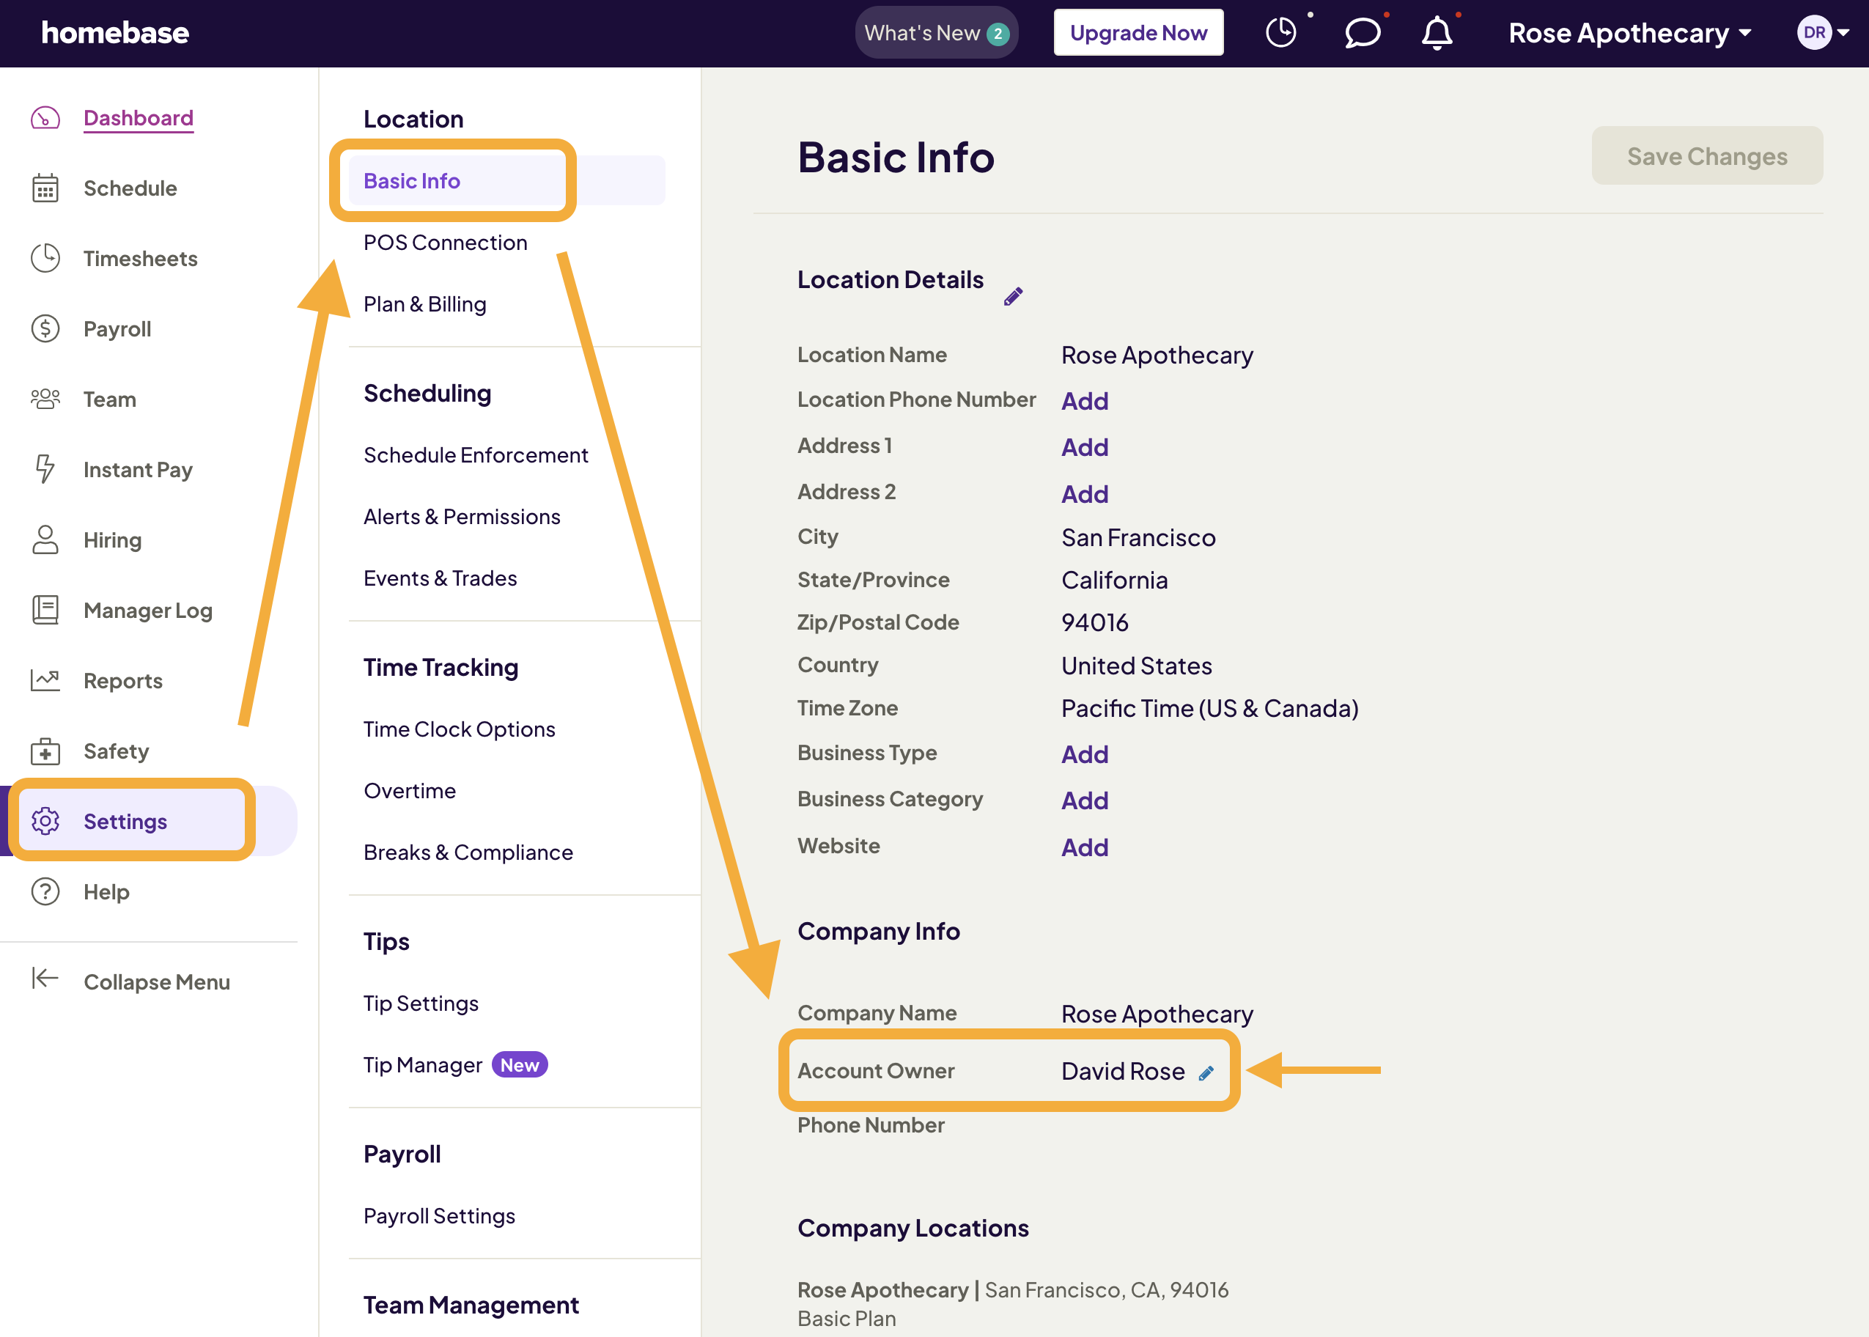Image resolution: width=1869 pixels, height=1337 pixels.
Task: Select the Overtime settings item
Action: click(x=410, y=791)
